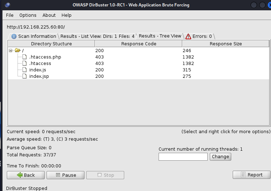Select the .htaccess.php tree entry

click(45, 57)
